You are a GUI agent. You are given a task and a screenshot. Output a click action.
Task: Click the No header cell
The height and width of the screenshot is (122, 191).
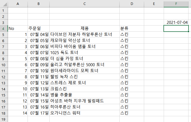click(18, 29)
